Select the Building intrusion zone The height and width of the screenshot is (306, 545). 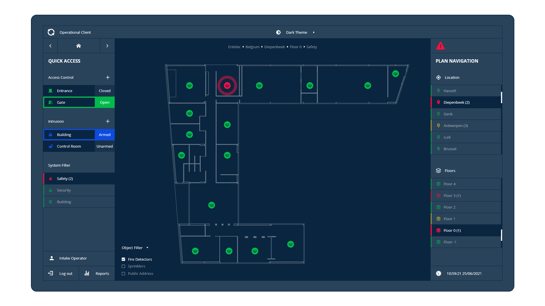tap(69, 135)
